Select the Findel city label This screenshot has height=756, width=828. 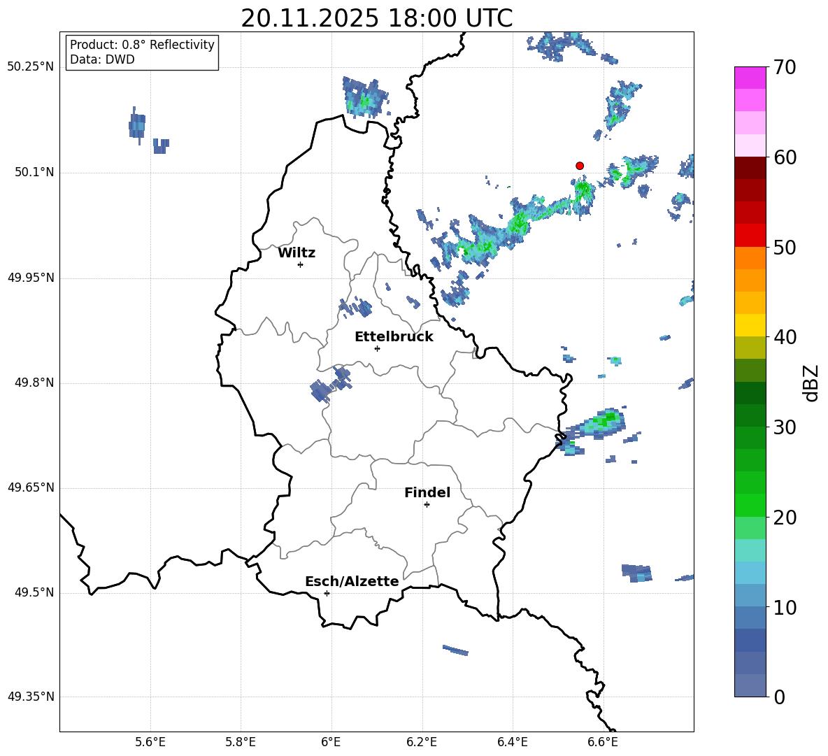click(427, 492)
